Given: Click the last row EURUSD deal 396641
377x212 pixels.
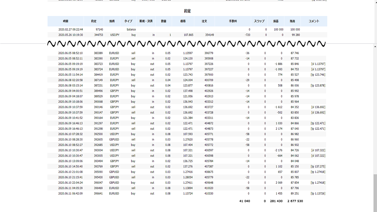Looking at the screenshot, I should coord(187,193).
